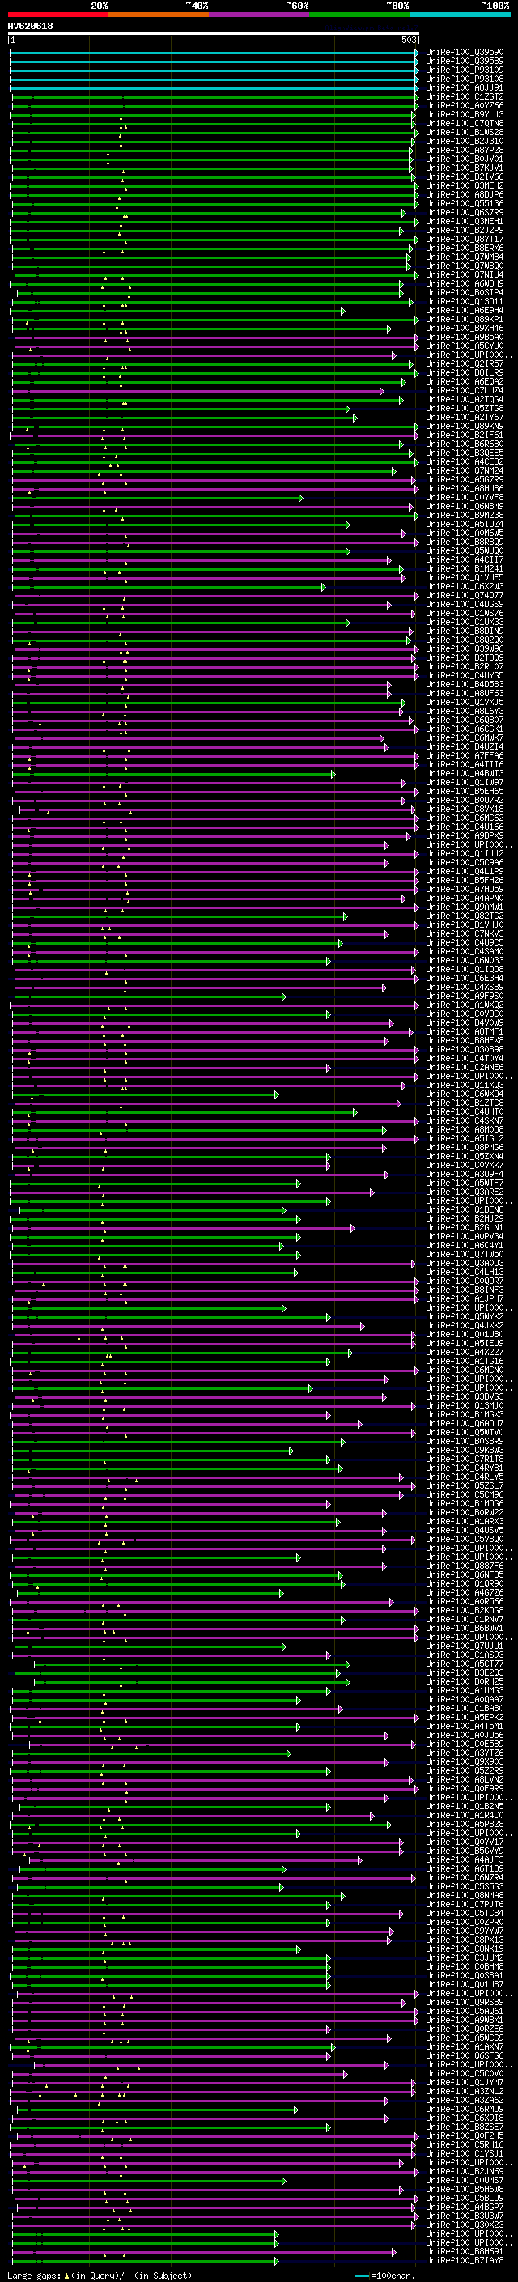
Task: Select hit label UniRef100_Q8YT17
Action: click(465, 239)
